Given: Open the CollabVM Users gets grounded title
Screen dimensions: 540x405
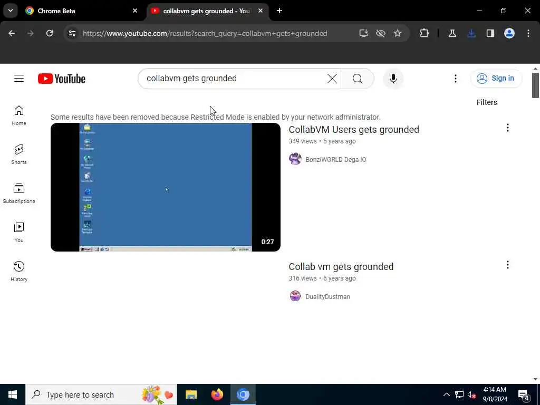Looking at the screenshot, I should (x=354, y=130).
